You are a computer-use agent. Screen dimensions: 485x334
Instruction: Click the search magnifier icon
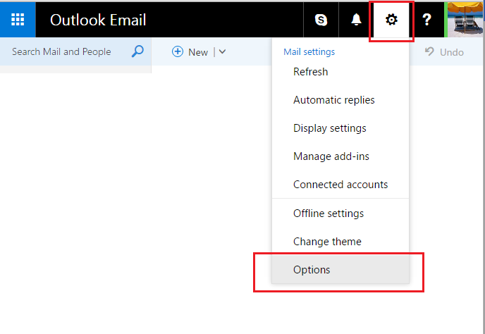pos(137,51)
